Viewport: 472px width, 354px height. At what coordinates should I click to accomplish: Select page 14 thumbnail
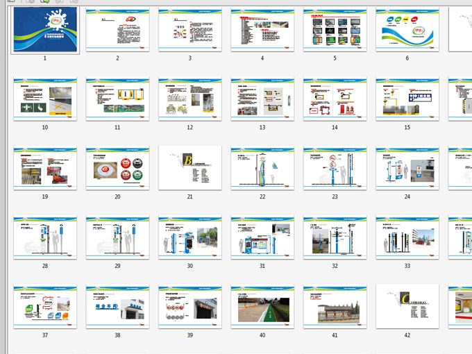point(335,99)
